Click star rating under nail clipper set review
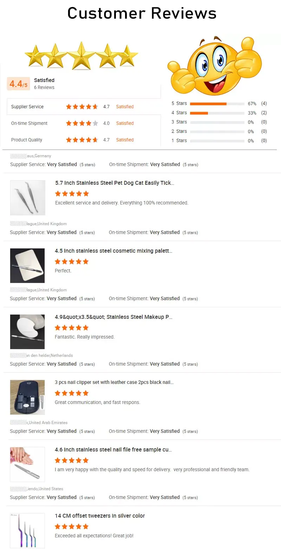Screen dimensions: 281x556 (x=72, y=393)
